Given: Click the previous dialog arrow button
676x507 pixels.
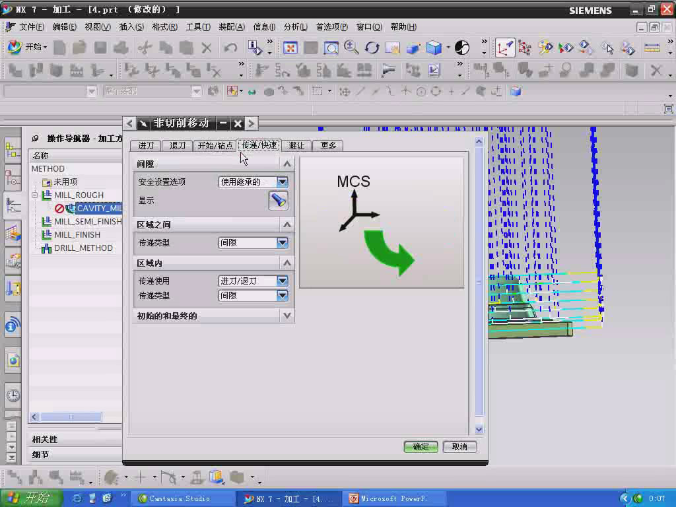Looking at the screenshot, I should click(x=129, y=123).
